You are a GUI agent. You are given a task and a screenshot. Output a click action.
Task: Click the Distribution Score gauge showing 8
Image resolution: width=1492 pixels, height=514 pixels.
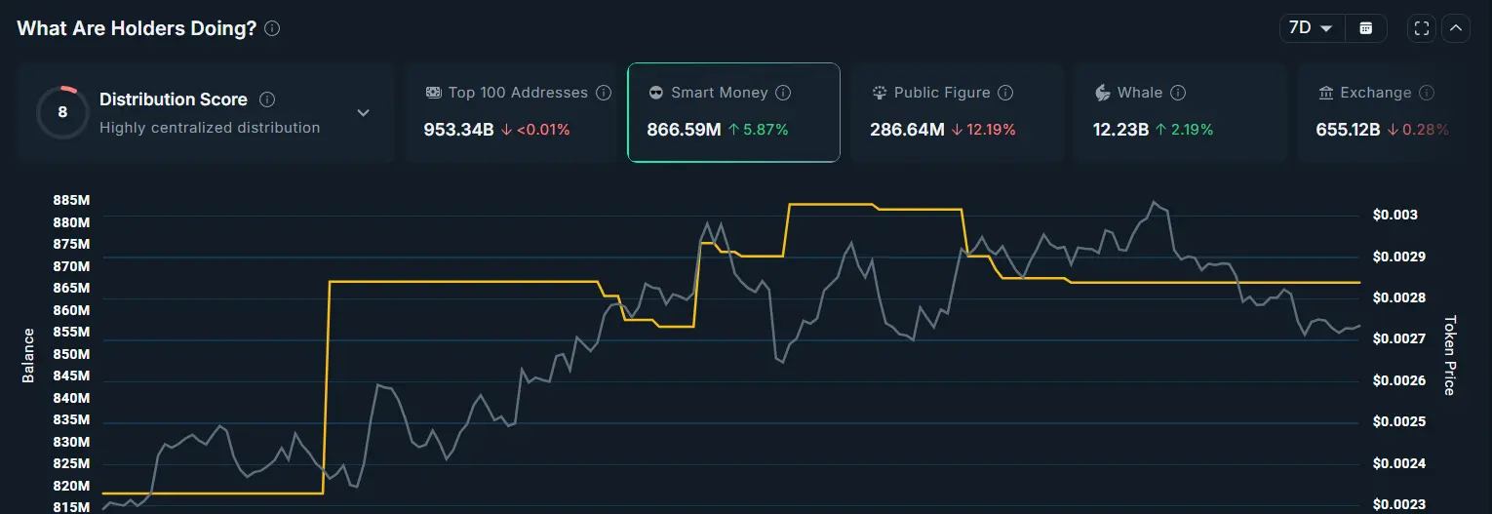click(62, 112)
